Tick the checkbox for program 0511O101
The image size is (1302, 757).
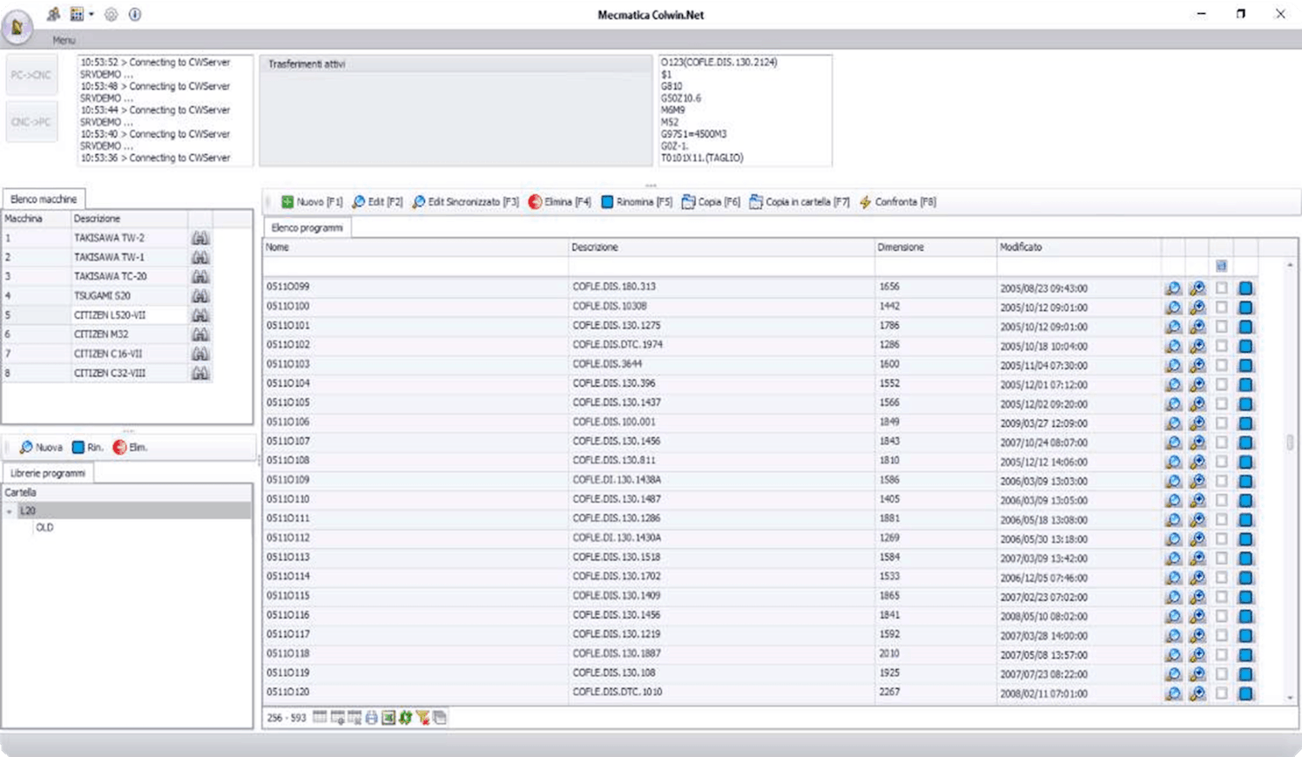point(1222,326)
